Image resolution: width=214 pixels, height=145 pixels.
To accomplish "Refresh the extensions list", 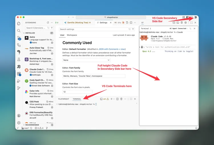I will tap(48, 23).
